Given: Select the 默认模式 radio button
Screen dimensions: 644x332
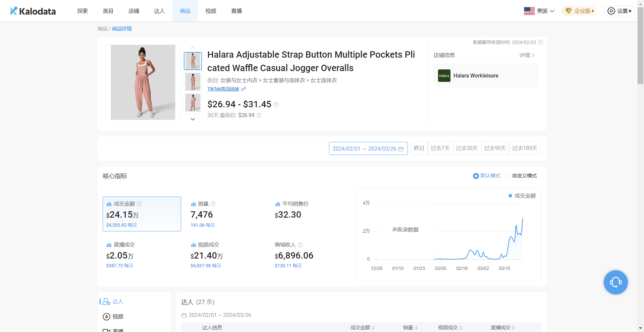Looking at the screenshot, I should 476,176.
